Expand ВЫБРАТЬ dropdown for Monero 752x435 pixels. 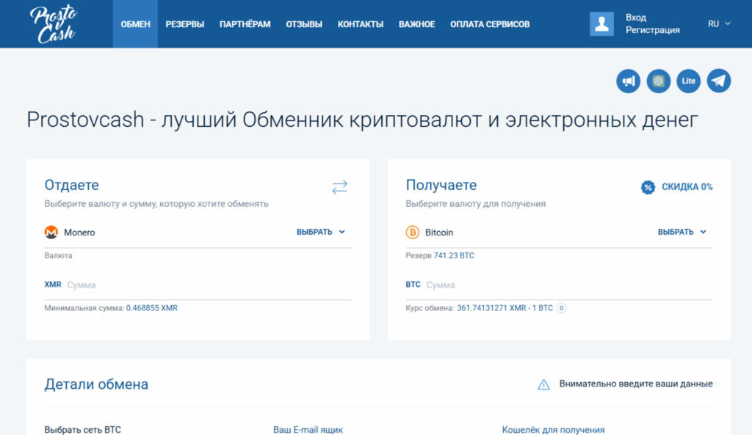(x=320, y=232)
